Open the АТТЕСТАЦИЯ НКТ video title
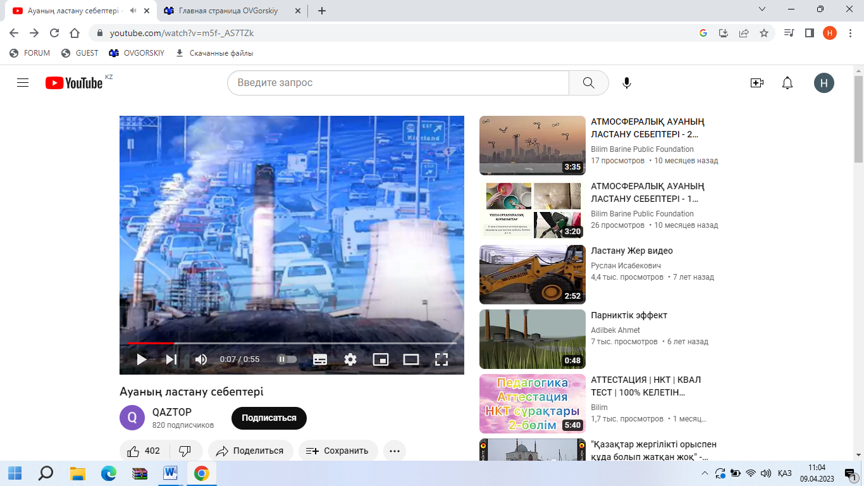This screenshot has height=486, width=864. click(646, 386)
